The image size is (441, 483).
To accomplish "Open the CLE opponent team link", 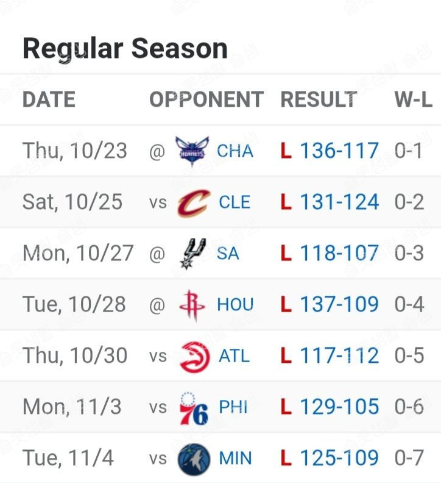I will (x=235, y=202).
